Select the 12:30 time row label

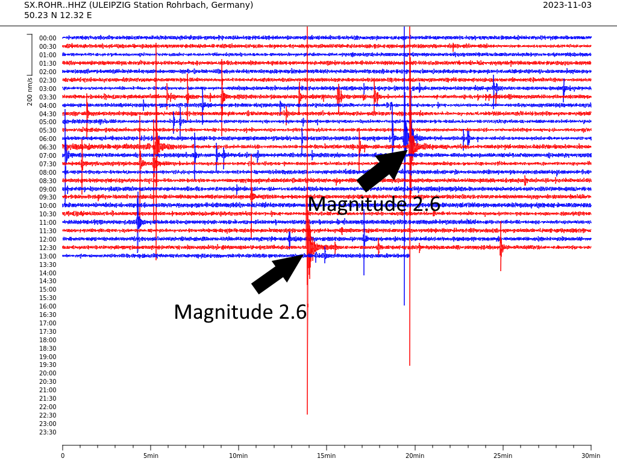pos(48,248)
